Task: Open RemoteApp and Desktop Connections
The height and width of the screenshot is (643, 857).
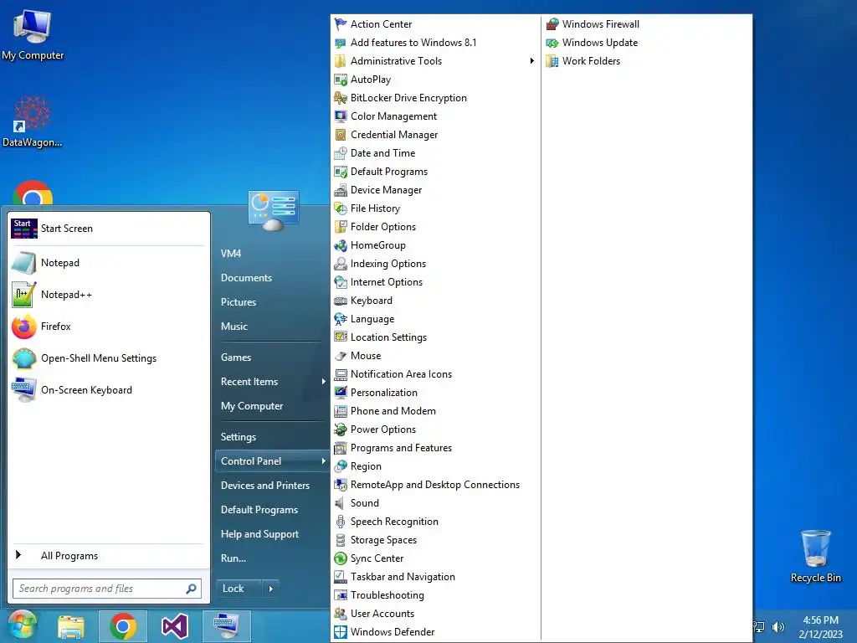Action: point(435,485)
